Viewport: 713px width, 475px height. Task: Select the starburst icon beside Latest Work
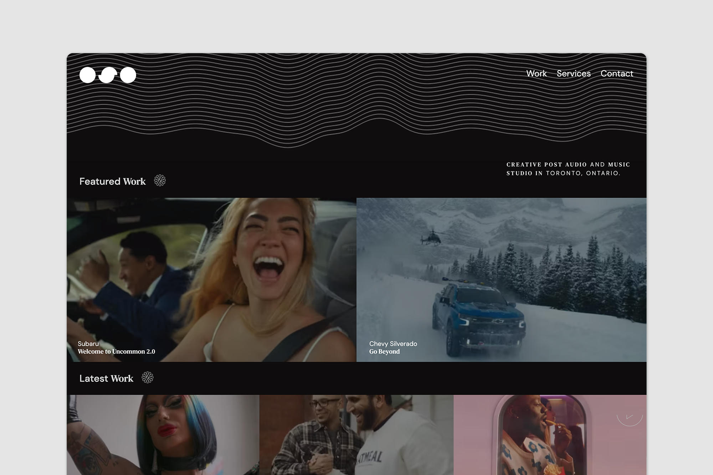147,378
